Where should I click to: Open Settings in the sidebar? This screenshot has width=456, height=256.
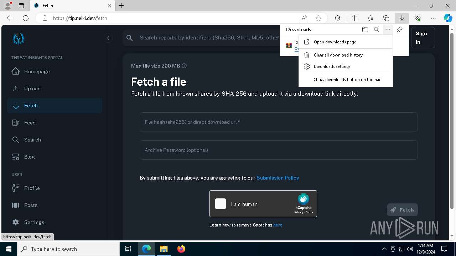tap(55, 222)
